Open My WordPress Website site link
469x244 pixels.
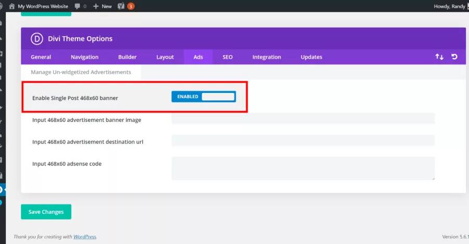point(43,6)
